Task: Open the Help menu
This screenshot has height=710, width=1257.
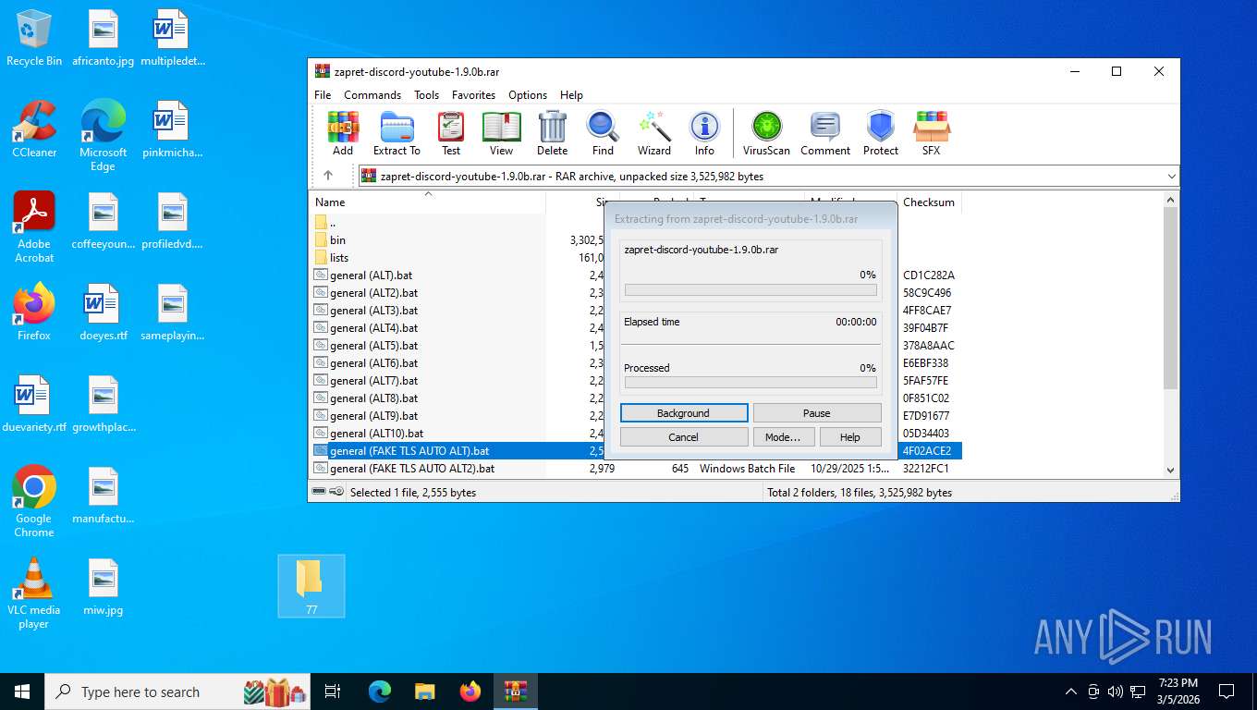Action: (571, 94)
